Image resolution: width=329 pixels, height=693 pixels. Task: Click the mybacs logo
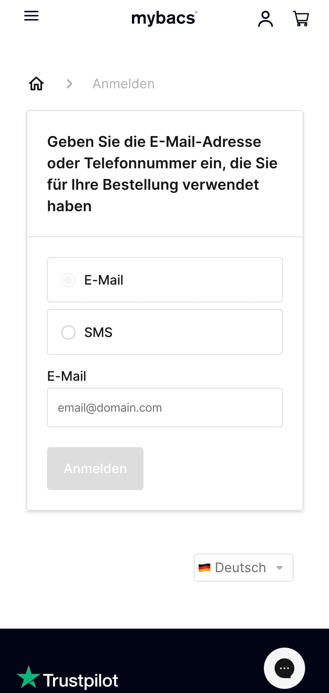click(164, 18)
